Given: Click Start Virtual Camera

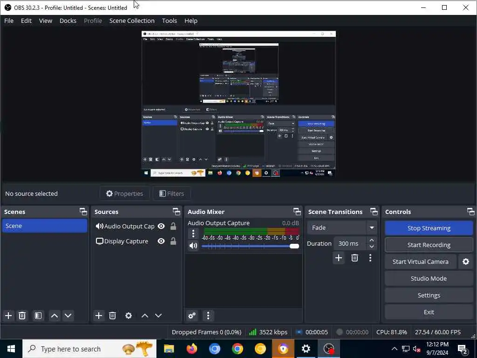Looking at the screenshot, I should coord(421,262).
